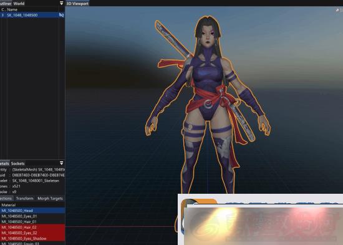The height and width of the screenshot is (245, 343).
Task: Switch to the Sockets tab
Action: [x=17, y=164]
